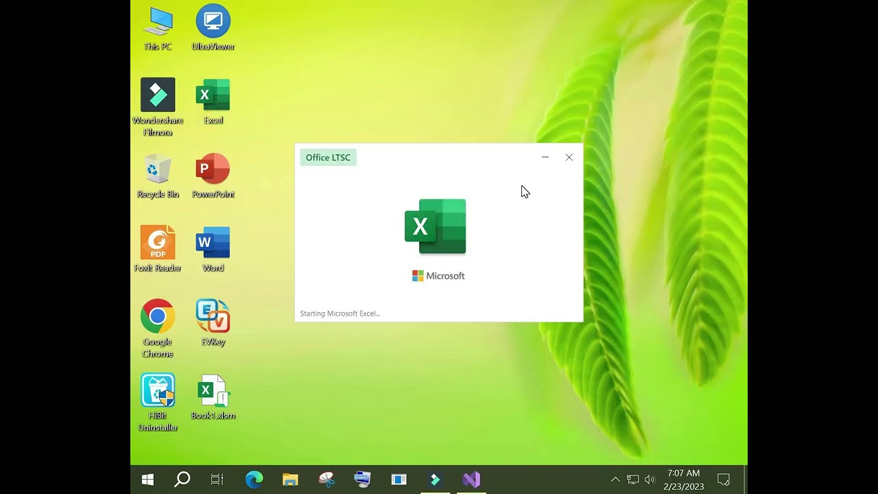
Task: Open taskbar Search
Action: [182, 480]
